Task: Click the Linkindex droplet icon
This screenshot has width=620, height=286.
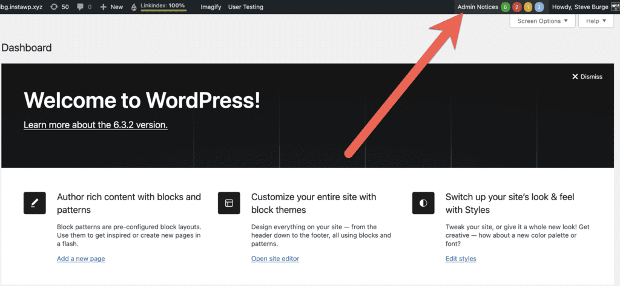Action: tap(134, 7)
